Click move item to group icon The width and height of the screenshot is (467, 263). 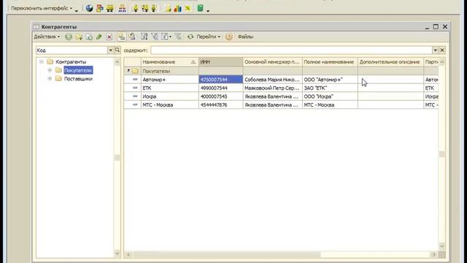point(132,37)
